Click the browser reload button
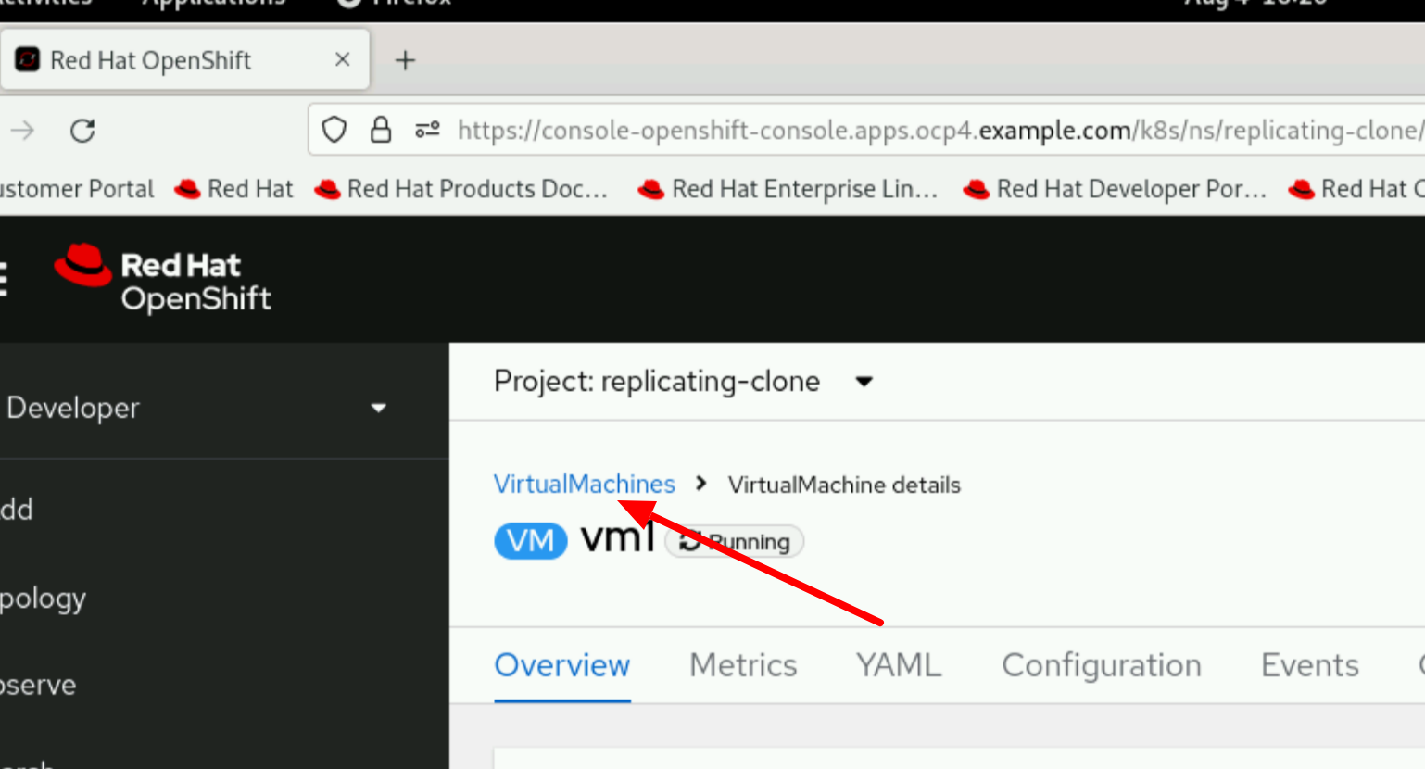 point(82,131)
